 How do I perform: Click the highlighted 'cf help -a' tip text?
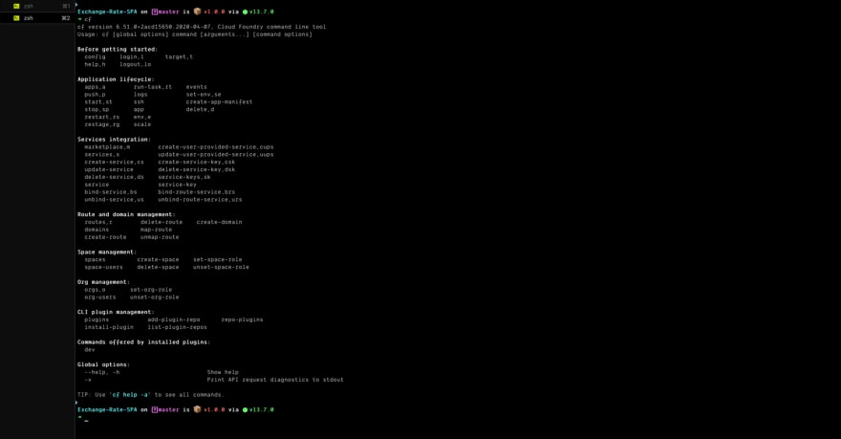click(x=130, y=394)
